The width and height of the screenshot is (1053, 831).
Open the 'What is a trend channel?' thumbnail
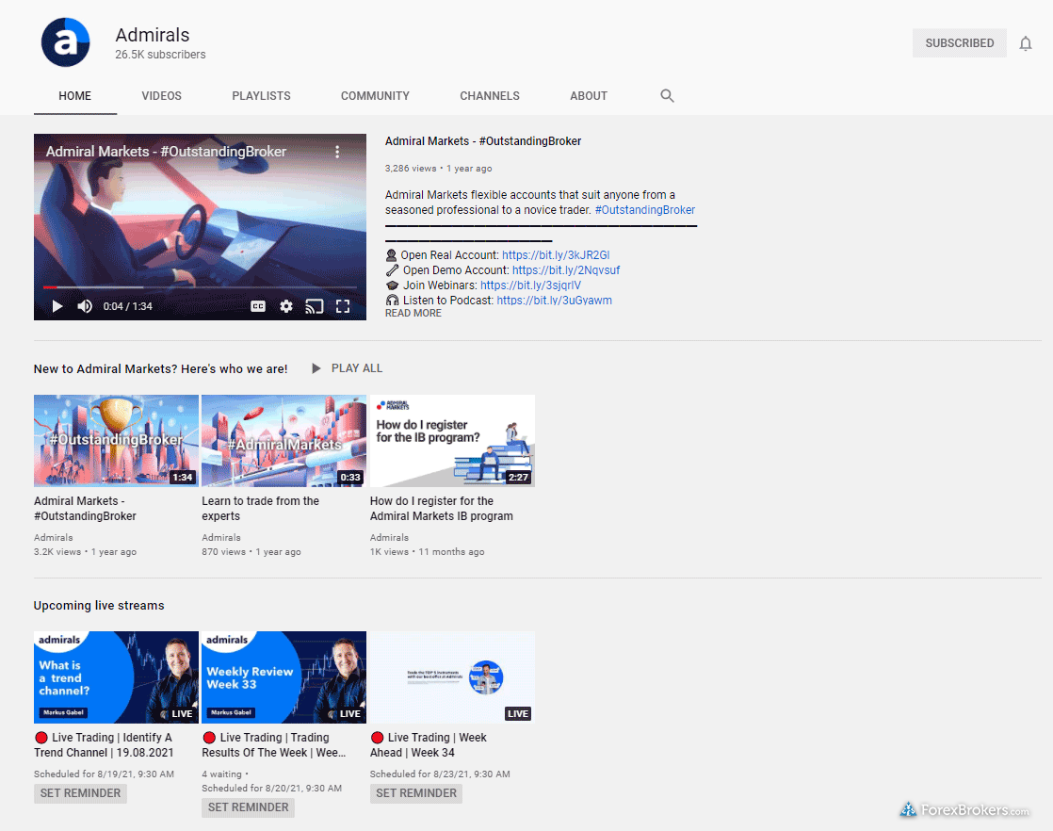(116, 677)
